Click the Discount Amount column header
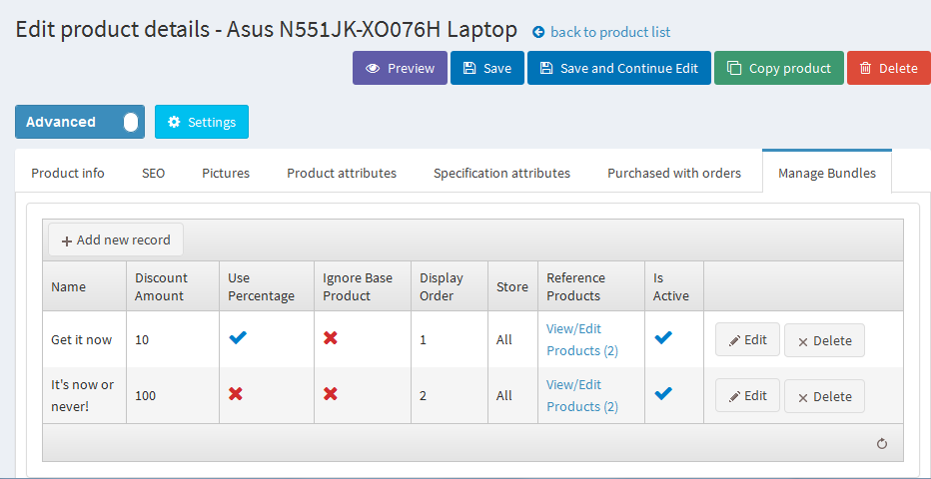The width and height of the screenshot is (931, 479). click(x=161, y=286)
